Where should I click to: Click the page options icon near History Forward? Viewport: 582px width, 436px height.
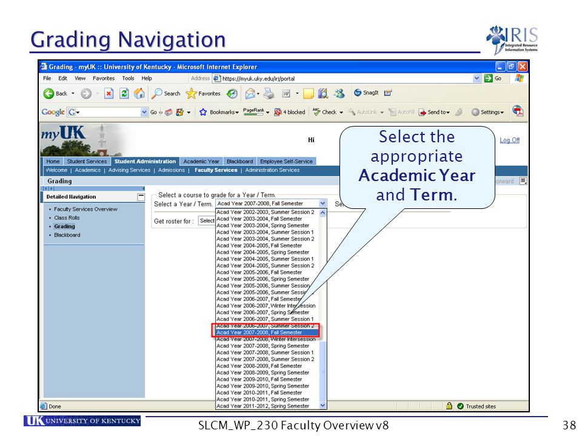click(523, 181)
